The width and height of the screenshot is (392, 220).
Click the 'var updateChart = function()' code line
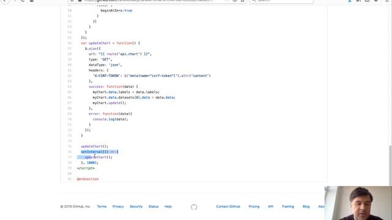110,43
